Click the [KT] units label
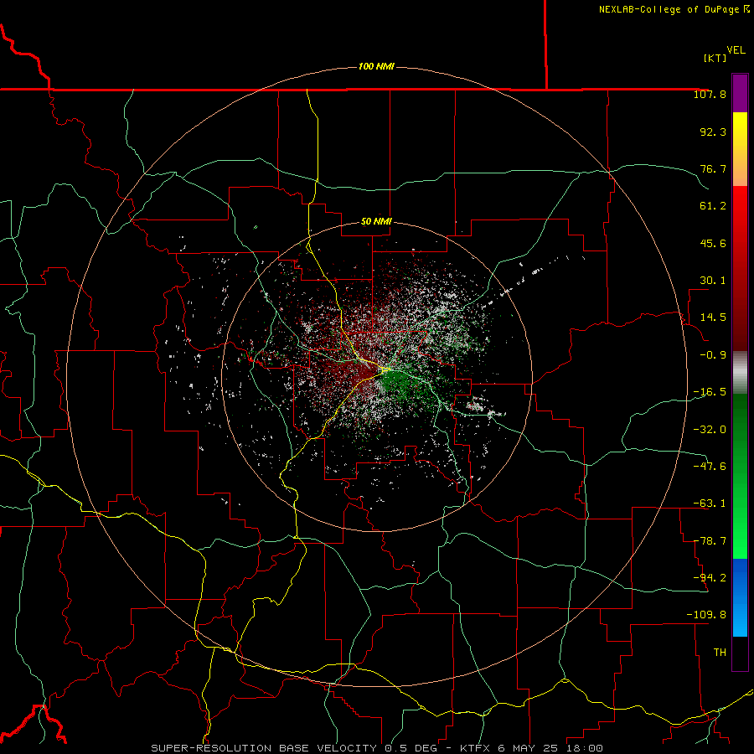 715,58
